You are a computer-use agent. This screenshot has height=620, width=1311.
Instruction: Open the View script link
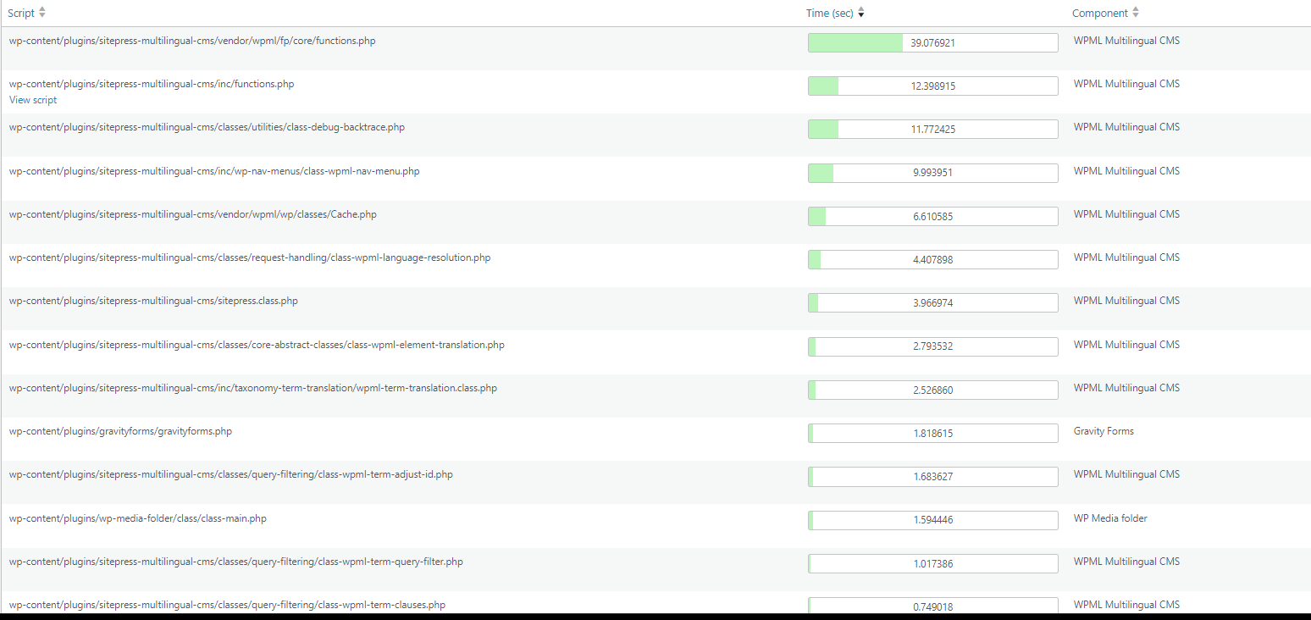tap(33, 100)
